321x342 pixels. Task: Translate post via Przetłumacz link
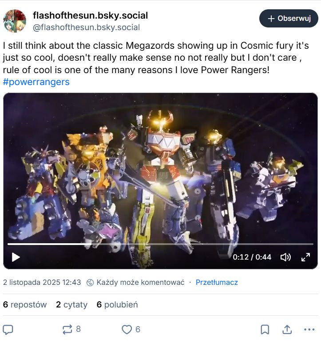(x=217, y=282)
